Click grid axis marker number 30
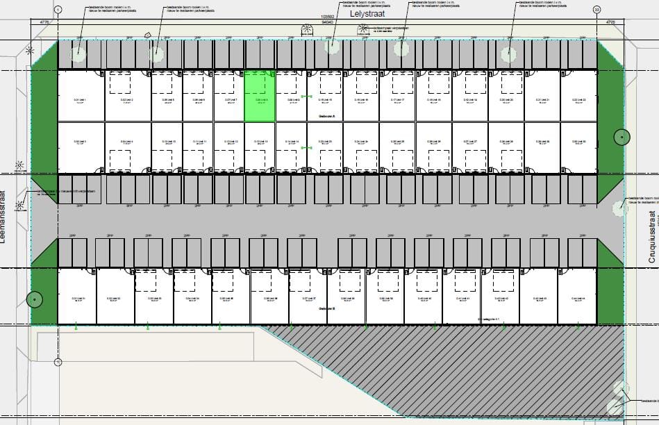The image size is (659, 425). coord(597,10)
